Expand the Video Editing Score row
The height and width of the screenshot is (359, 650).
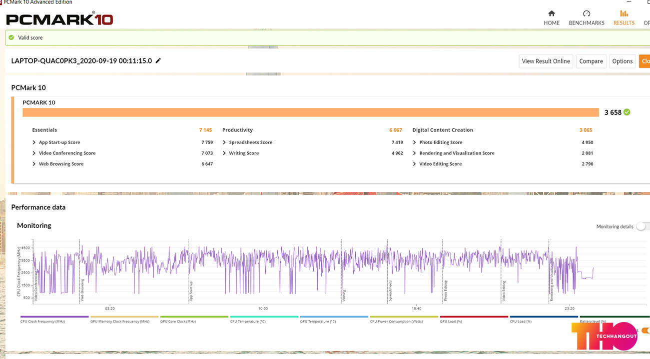[415, 164]
